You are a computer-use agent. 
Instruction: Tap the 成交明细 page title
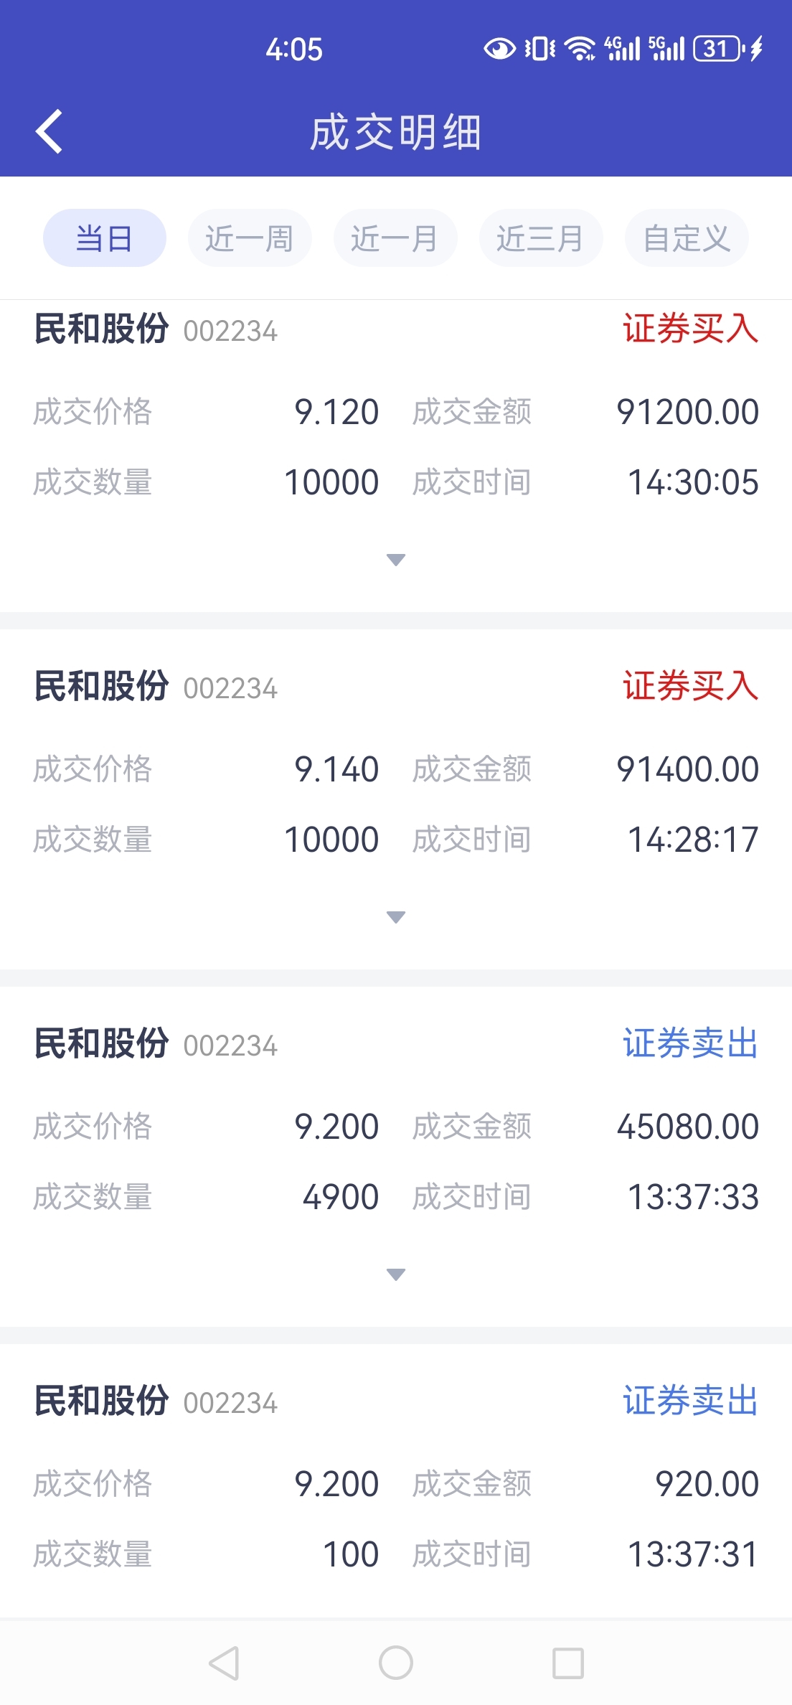396,133
